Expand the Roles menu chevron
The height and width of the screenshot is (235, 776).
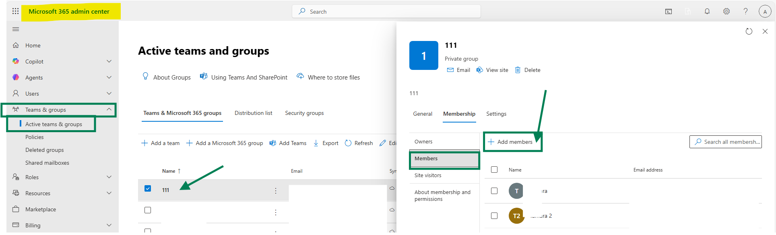coord(109,177)
